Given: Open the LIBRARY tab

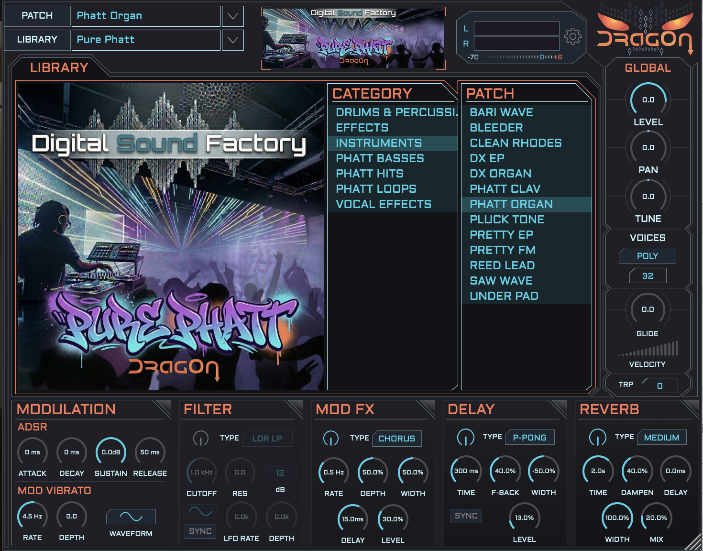Looking at the screenshot, I should coord(59,67).
